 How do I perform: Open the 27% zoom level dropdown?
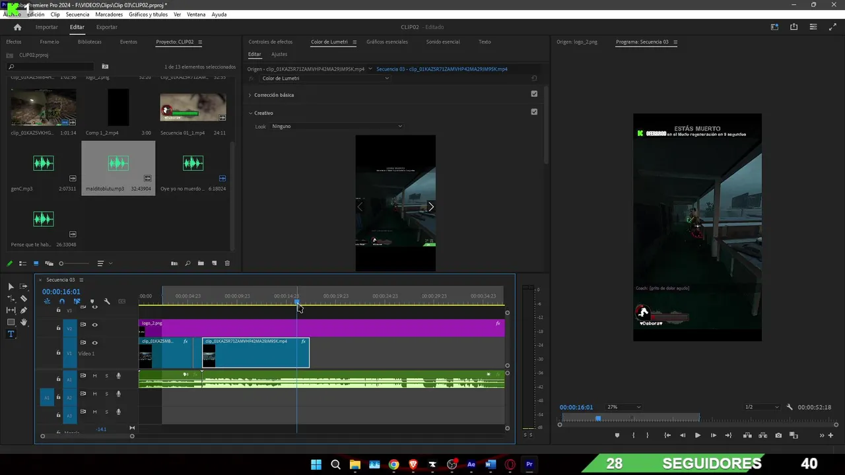point(624,407)
